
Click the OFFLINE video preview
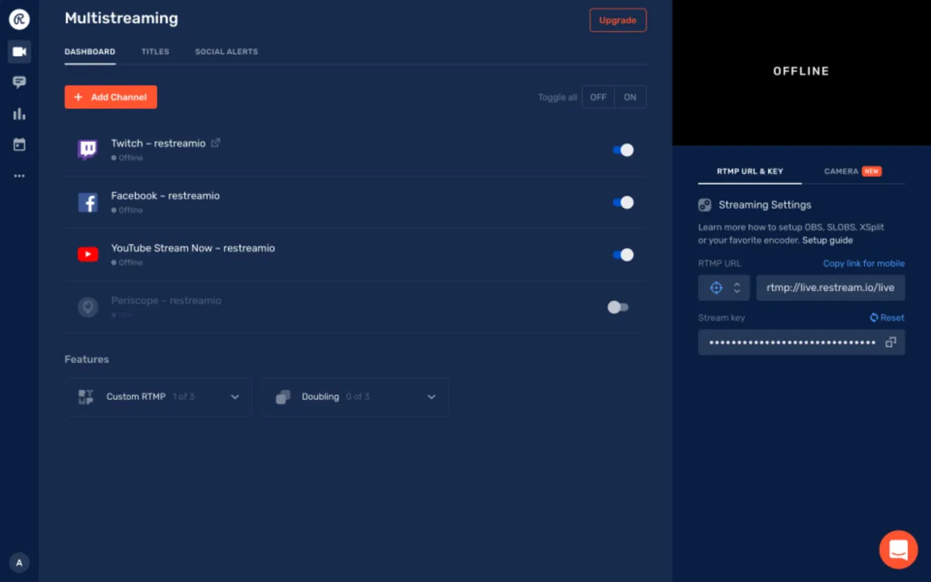pos(801,71)
